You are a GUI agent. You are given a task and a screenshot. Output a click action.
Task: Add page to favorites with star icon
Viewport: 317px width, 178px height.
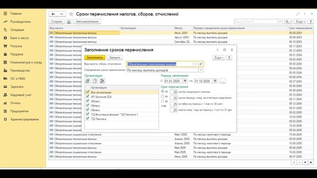click(71, 14)
